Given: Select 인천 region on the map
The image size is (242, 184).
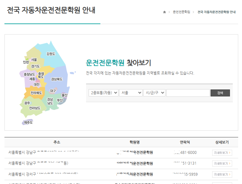Looking at the screenshot, I should coord(26,62).
